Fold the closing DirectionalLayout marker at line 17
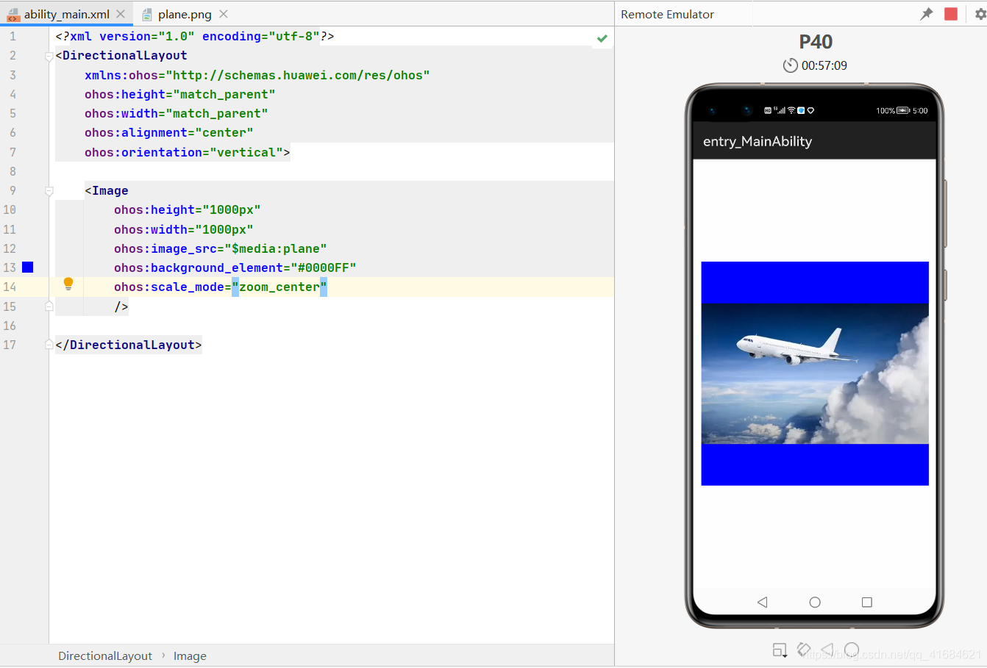Viewport: 987px width, 668px height. pyautogui.click(x=49, y=345)
